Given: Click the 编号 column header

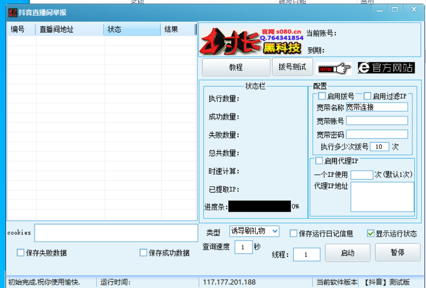Looking at the screenshot, I should coord(21,30).
